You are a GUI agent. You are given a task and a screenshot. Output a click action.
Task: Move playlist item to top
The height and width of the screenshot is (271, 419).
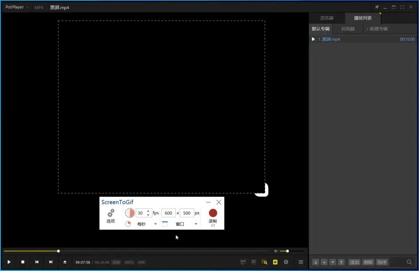click(316, 262)
